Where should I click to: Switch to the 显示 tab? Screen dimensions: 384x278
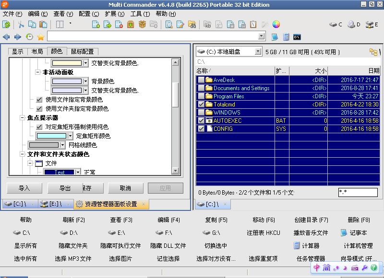coord(18,52)
